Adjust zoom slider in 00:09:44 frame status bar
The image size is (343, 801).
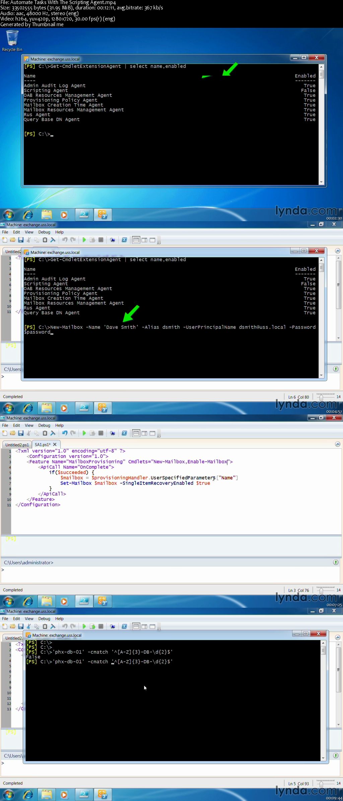(x=321, y=784)
